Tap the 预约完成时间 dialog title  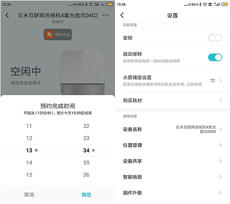(x=57, y=106)
